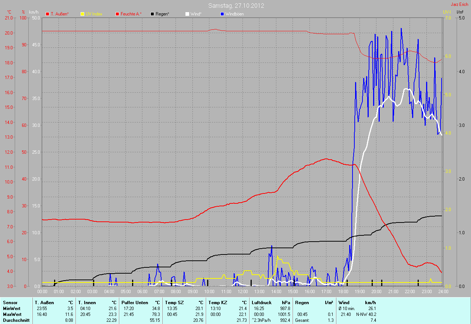Click the T. Außen maximum value 11.6
This screenshot has width=471, height=324.
pos(69,314)
